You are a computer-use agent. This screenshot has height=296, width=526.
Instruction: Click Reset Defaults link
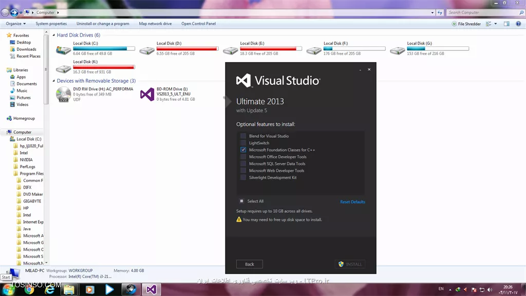click(352, 201)
